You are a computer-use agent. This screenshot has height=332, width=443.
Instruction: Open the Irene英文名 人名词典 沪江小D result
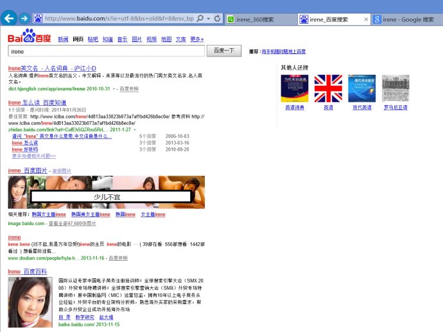coord(52,69)
